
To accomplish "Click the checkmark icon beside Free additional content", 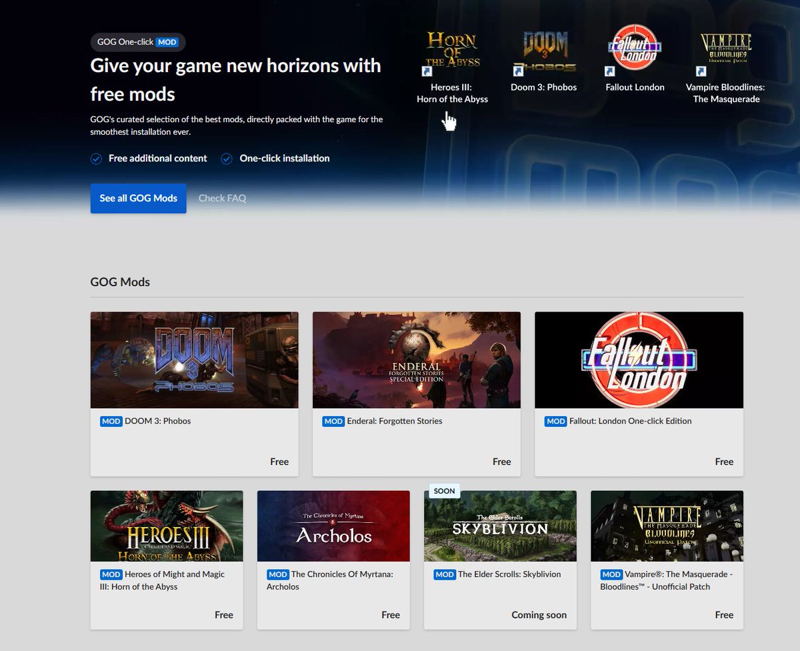I will (x=96, y=159).
